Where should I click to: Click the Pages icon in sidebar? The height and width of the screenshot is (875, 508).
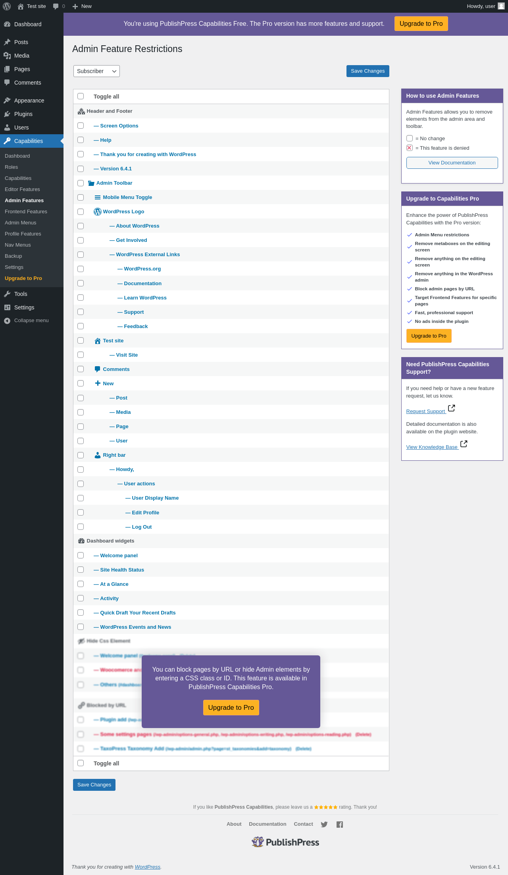(x=7, y=69)
